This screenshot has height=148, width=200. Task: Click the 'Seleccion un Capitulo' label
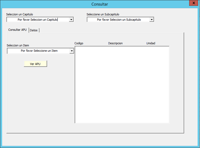(x=20, y=14)
